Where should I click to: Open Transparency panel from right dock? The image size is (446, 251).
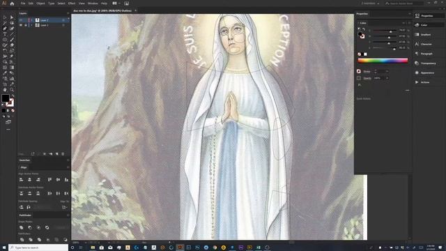point(428,63)
